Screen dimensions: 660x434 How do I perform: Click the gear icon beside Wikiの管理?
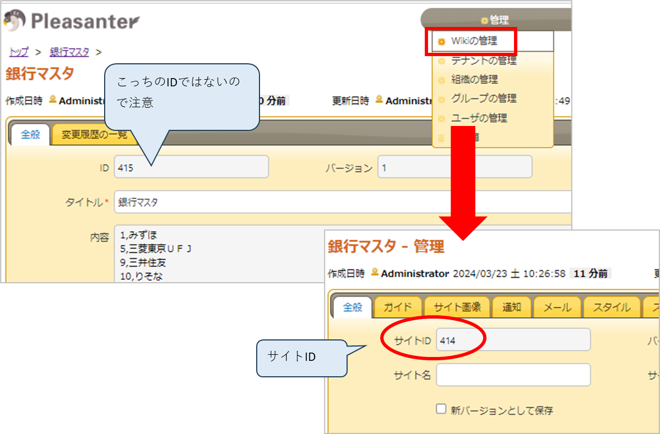pos(441,42)
